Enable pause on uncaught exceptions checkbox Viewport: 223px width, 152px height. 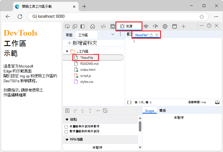pyautogui.click(x=66, y=127)
